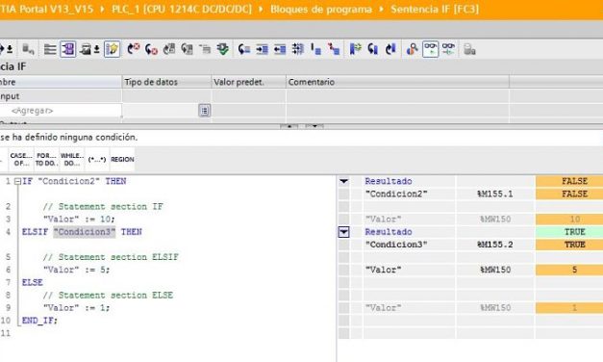
Task: Open Bloques de programa in the breadcrumb
Action: tap(321, 9)
